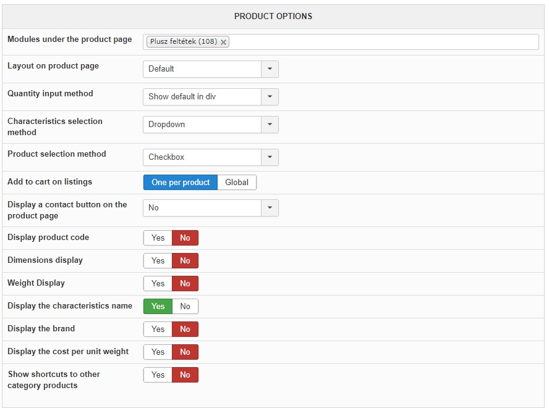This screenshot has width=549, height=414.
Task: Set Display the characteristics name to No
Action: tap(185, 307)
